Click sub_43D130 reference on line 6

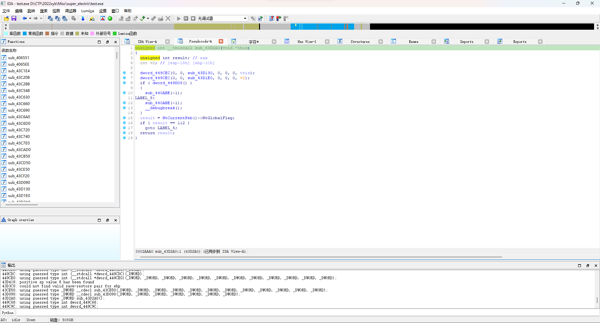tap(200, 73)
